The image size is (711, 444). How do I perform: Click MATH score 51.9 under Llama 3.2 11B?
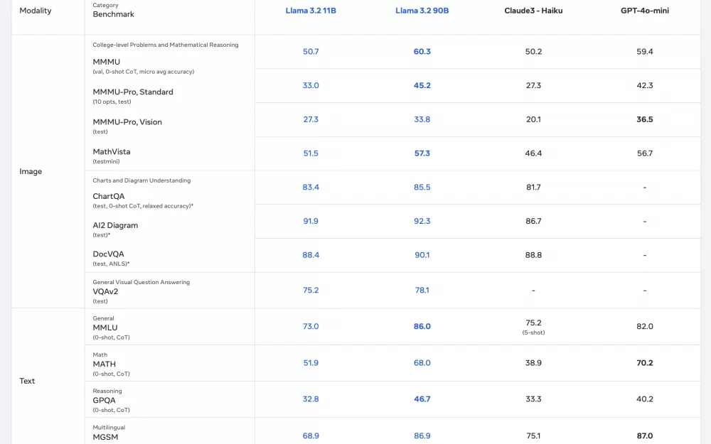(311, 363)
